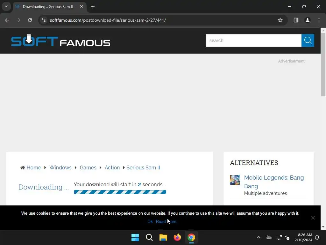Viewport: 326px width, 245px height.
Task: Click the "ALTERNATIVES" heading
Action: 254,163
